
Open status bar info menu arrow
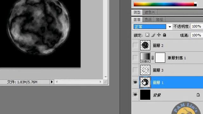click(x=52, y=82)
